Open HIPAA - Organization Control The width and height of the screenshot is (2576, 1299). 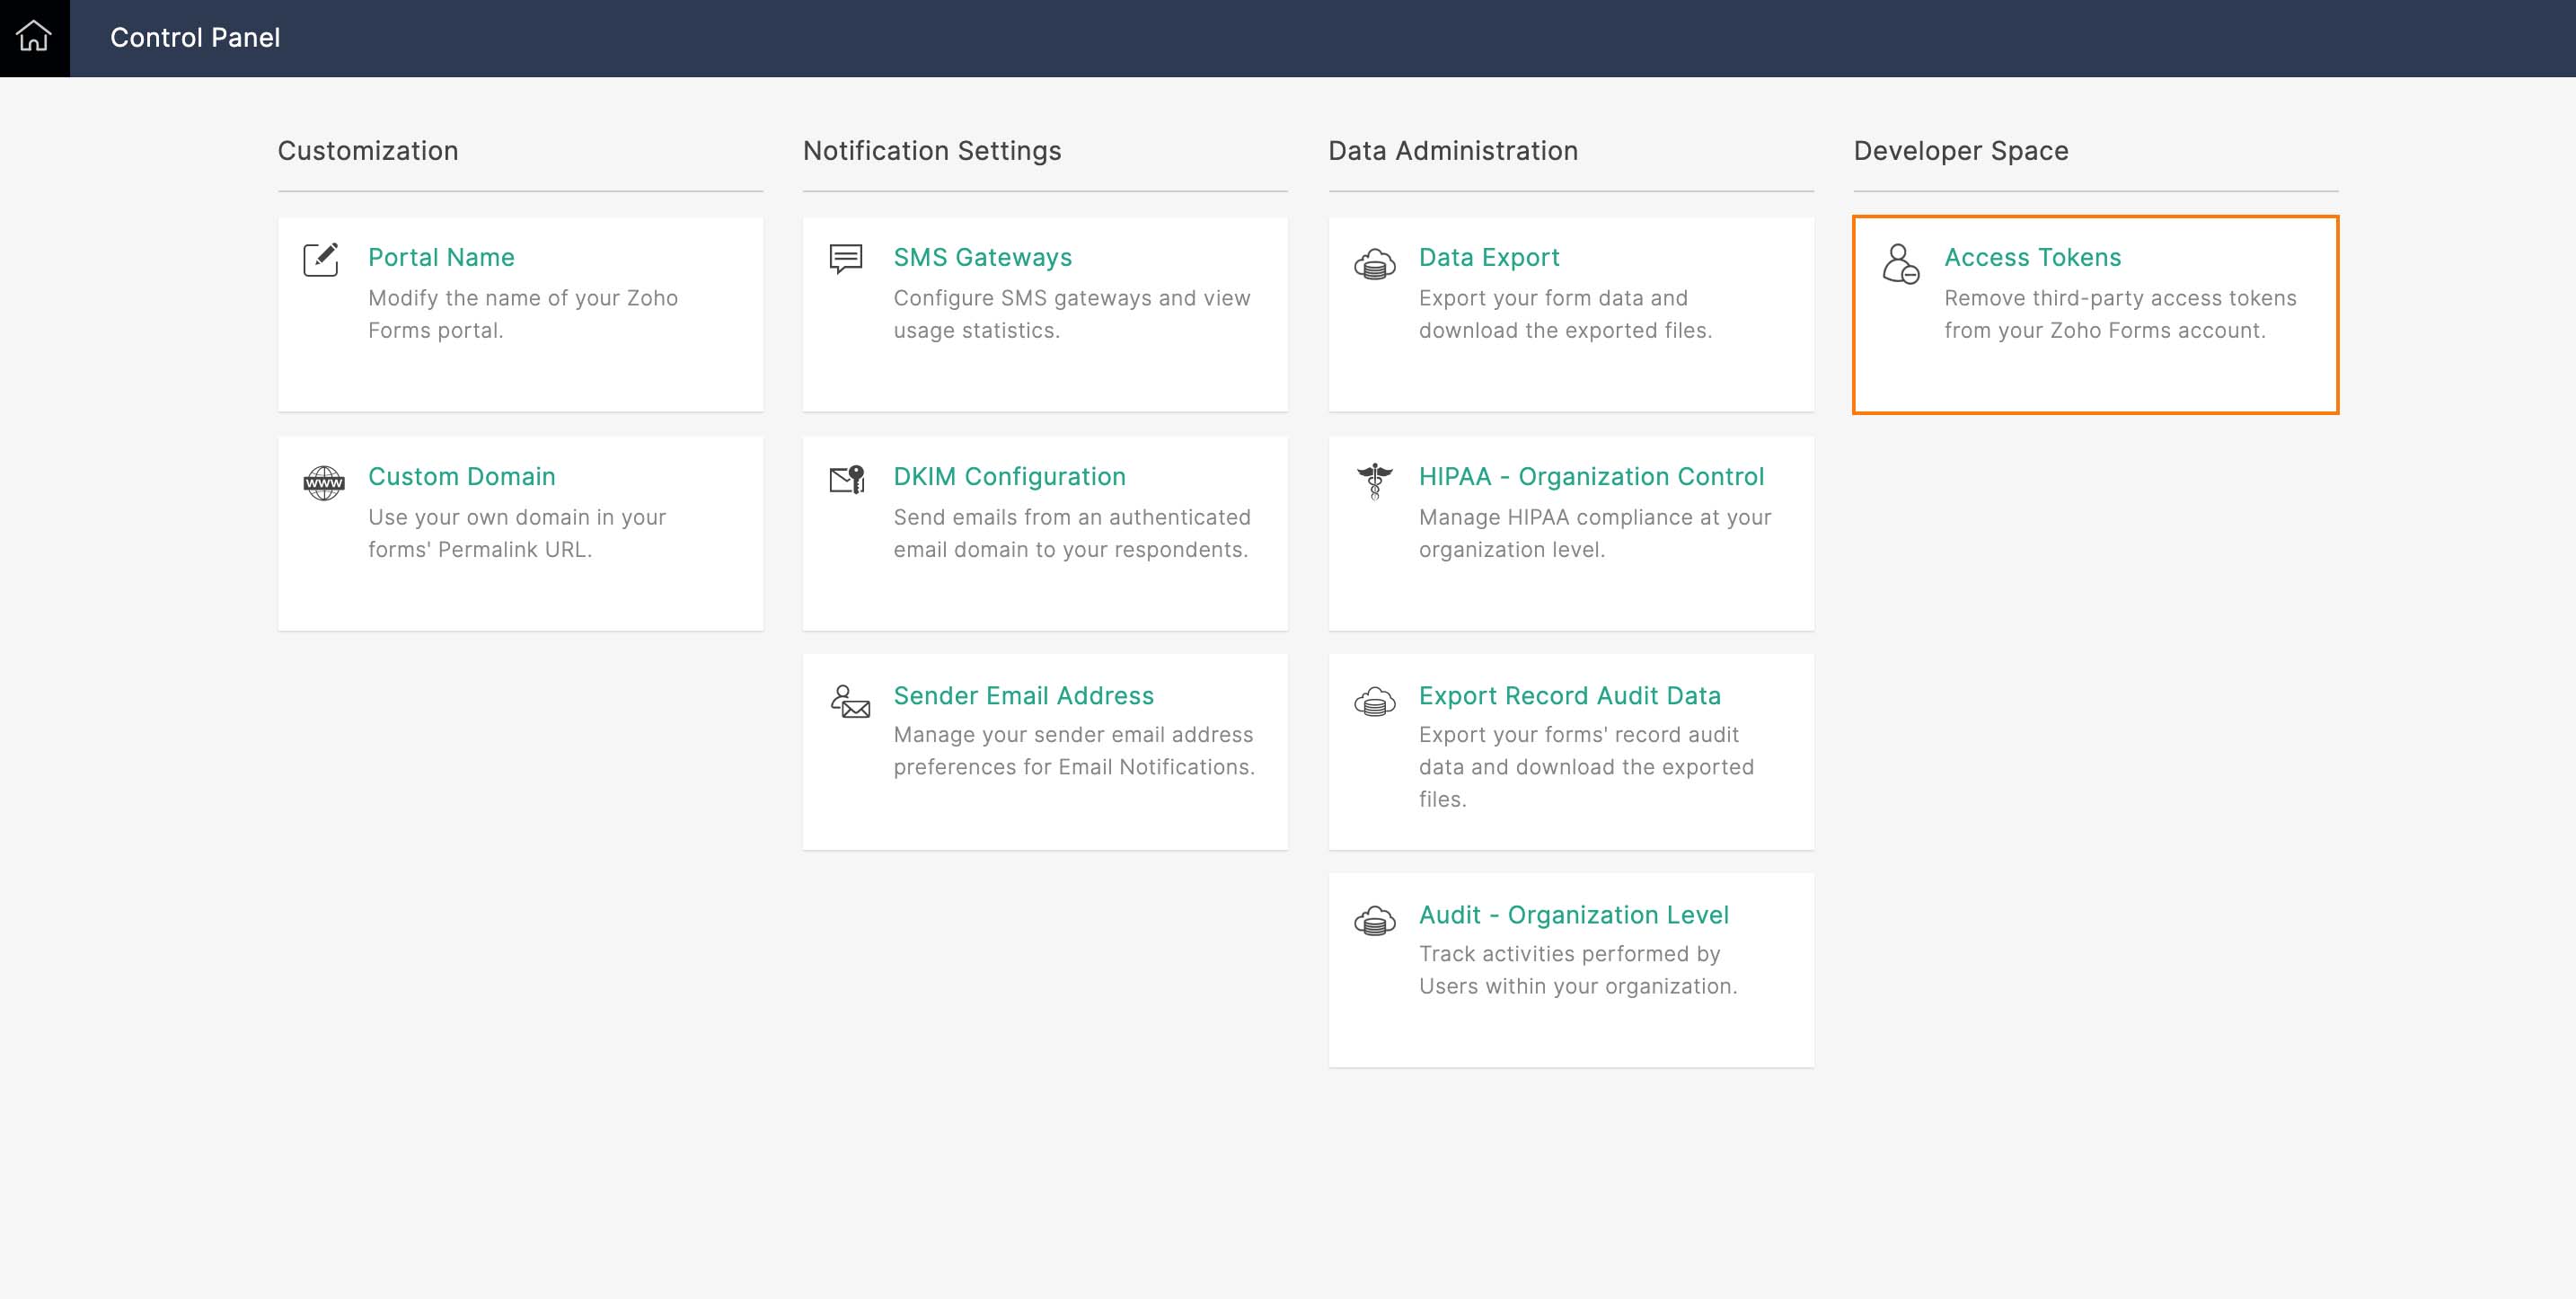tap(1591, 476)
